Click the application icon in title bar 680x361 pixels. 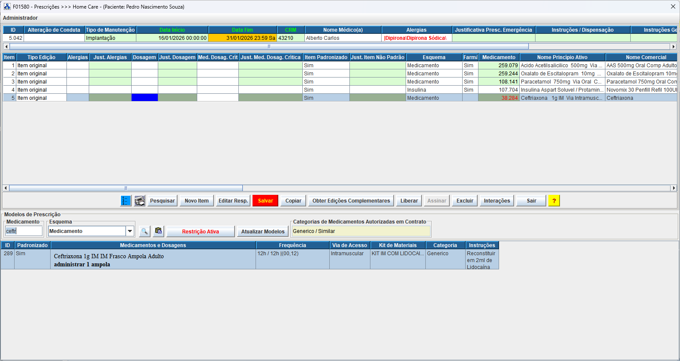pyautogui.click(x=7, y=7)
